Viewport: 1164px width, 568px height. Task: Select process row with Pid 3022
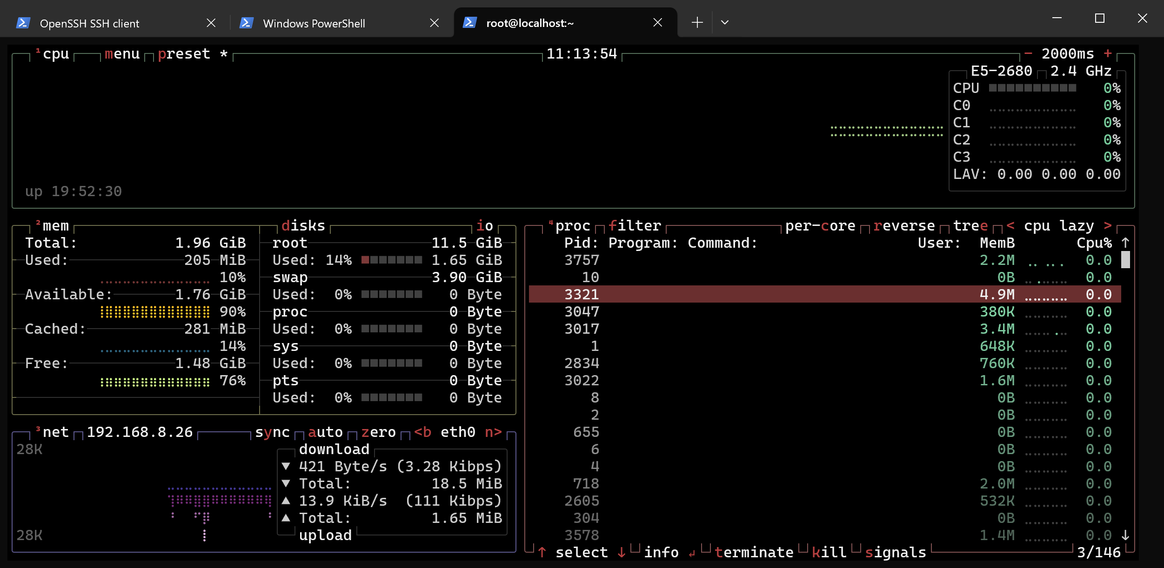825,381
